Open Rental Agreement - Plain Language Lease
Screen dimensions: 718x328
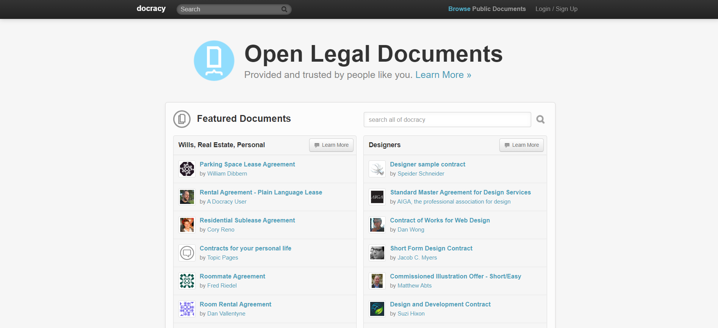coord(261,192)
